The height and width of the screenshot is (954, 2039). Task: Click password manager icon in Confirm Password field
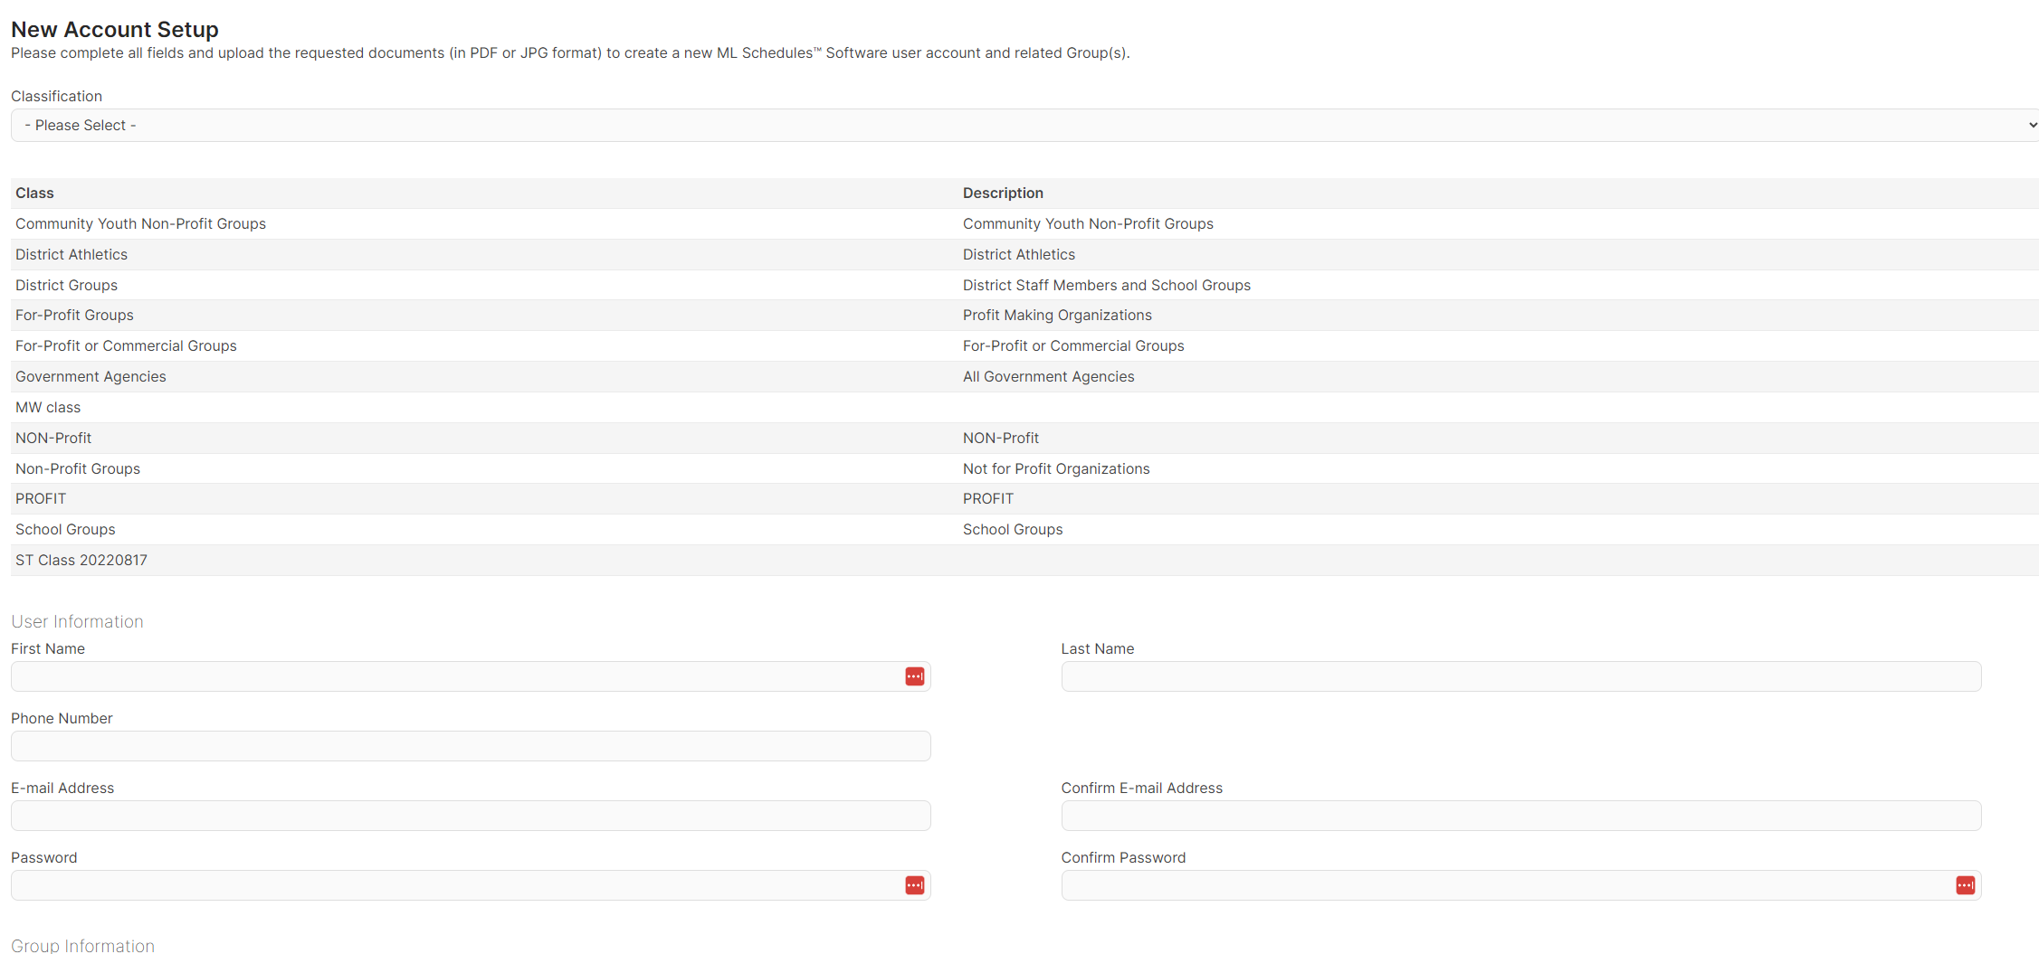[1966, 885]
